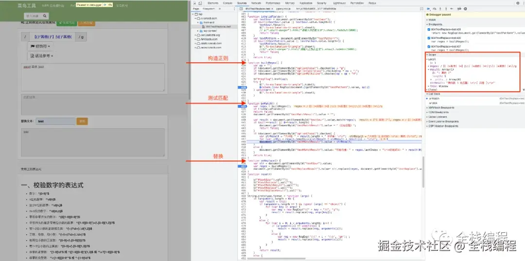The width and height of the screenshot is (525, 261).
Task: Switch to the Elements tab
Action: coord(213,3)
